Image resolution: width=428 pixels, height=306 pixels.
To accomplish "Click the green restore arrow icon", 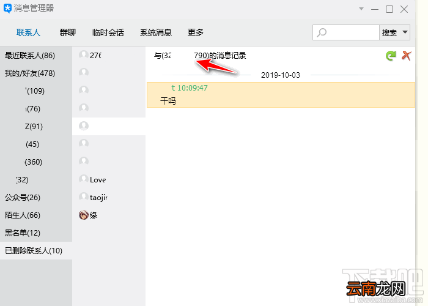I will (391, 56).
